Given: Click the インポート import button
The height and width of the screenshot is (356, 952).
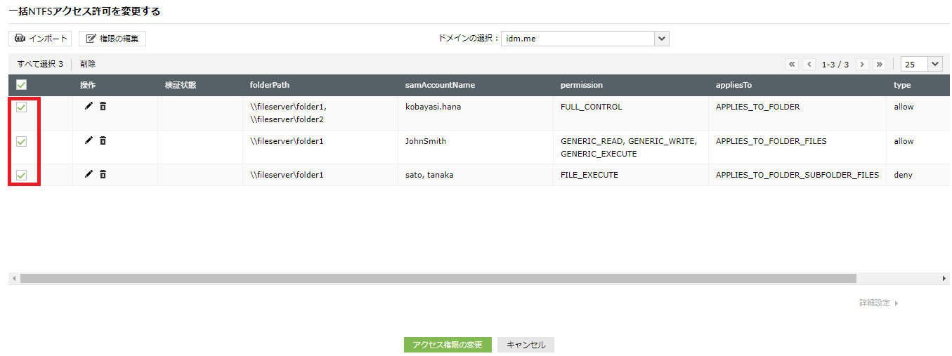Looking at the screenshot, I should (x=40, y=39).
